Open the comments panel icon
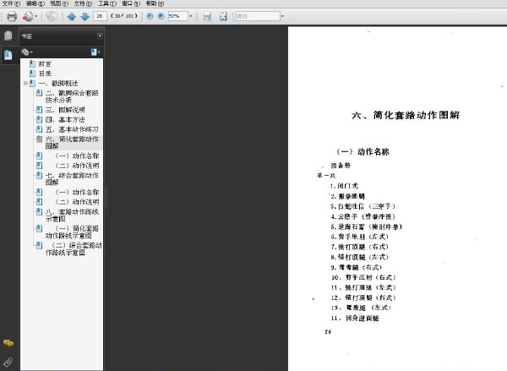The width and height of the screenshot is (507, 371). (x=8, y=343)
